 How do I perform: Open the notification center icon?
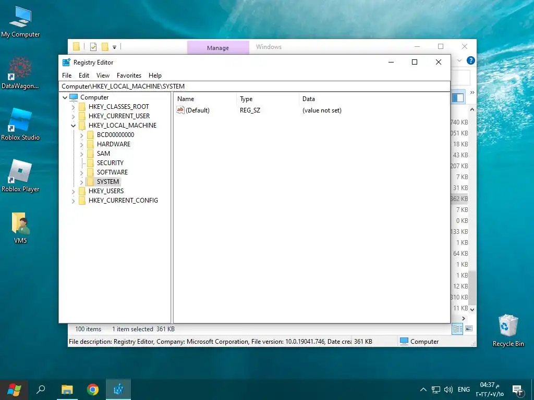click(x=517, y=391)
